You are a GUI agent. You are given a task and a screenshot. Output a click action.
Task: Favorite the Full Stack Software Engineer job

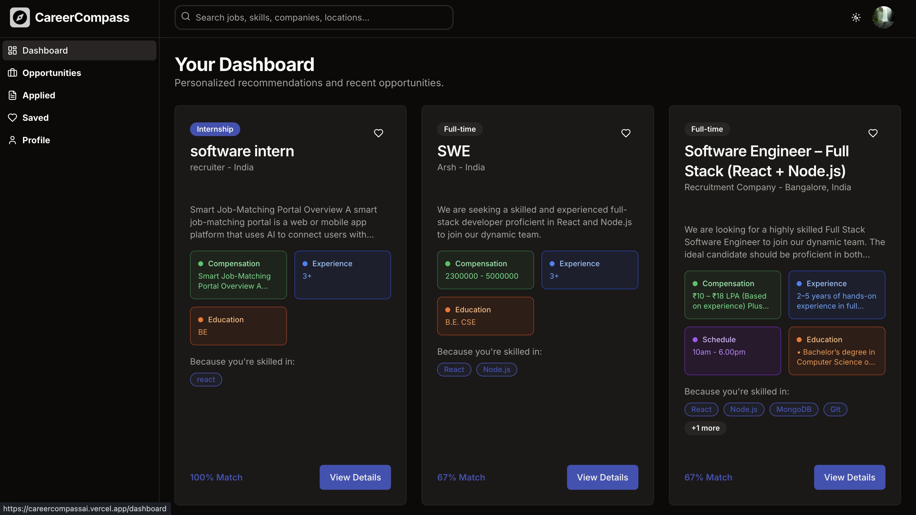click(x=873, y=133)
